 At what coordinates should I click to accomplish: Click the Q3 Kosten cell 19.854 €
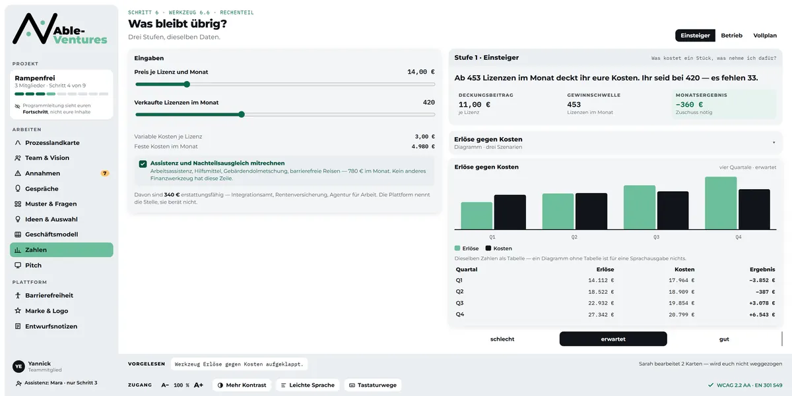[x=681, y=303]
